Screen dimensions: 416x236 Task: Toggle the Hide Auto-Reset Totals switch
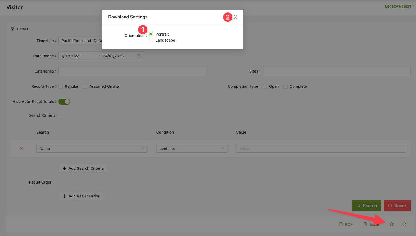tap(64, 102)
